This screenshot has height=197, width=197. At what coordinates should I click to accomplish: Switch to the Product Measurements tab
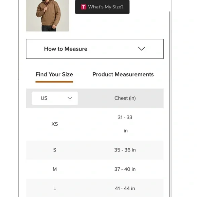(x=123, y=74)
